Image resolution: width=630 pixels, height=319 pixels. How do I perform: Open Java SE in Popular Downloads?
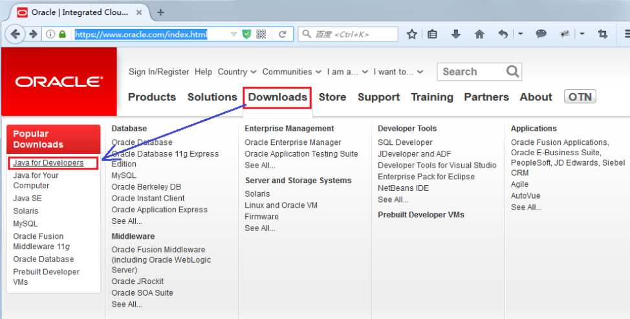[27, 199]
